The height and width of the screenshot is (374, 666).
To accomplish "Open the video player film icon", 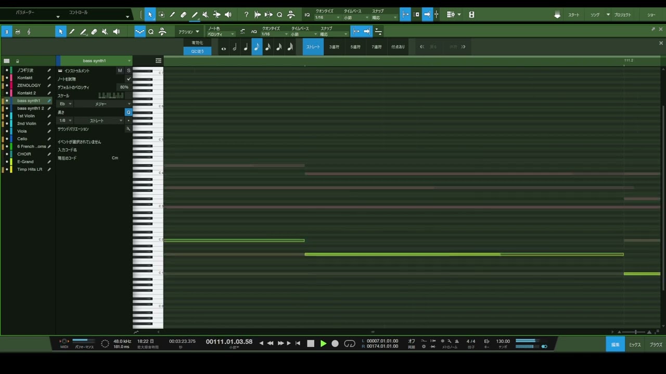I will [x=471, y=15].
